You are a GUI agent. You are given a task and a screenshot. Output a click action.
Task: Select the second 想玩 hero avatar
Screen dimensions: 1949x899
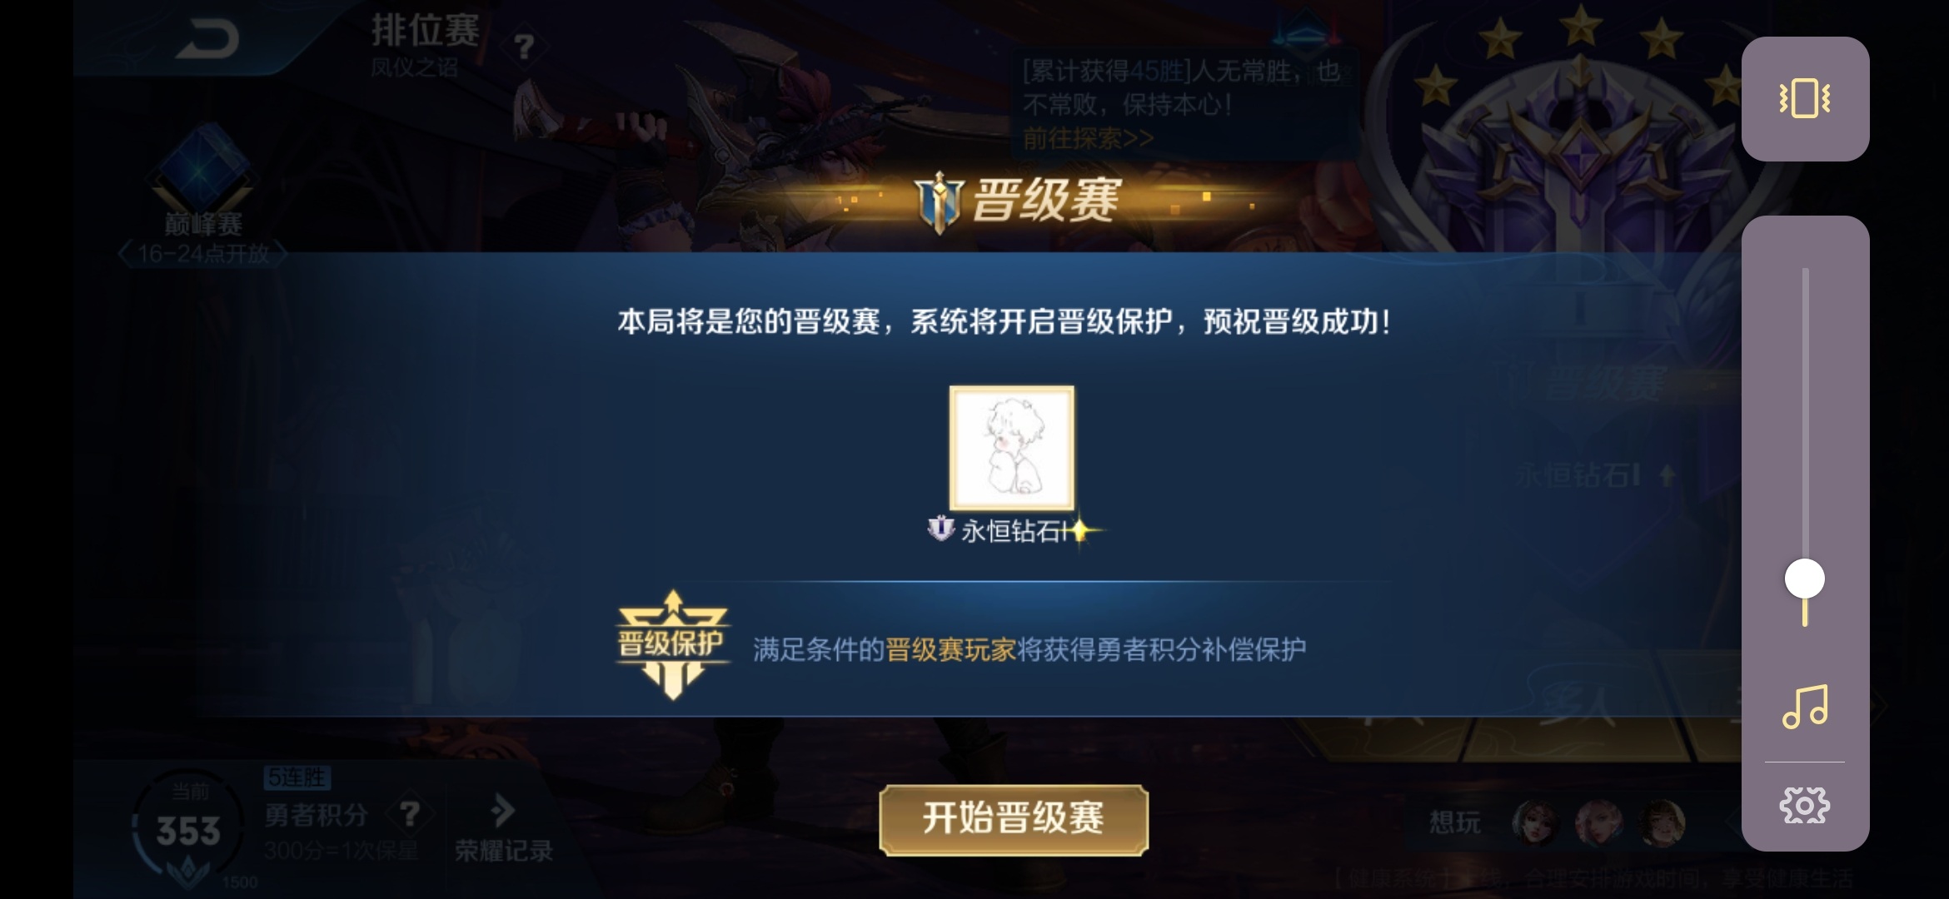pyautogui.click(x=1598, y=822)
